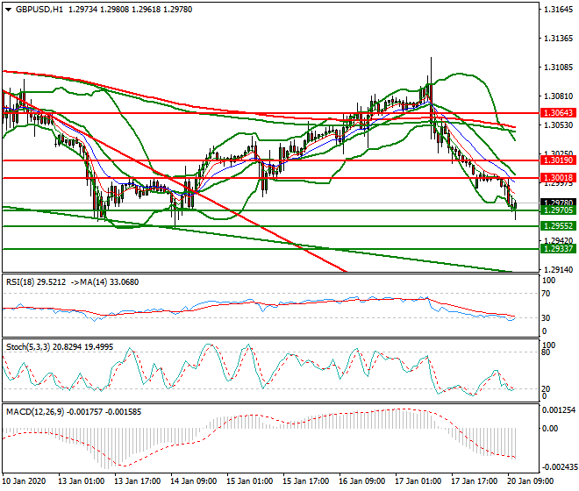579x491 pixels.
Task: Select the MACD scale value -0.002435
Action: coord(560,467)
